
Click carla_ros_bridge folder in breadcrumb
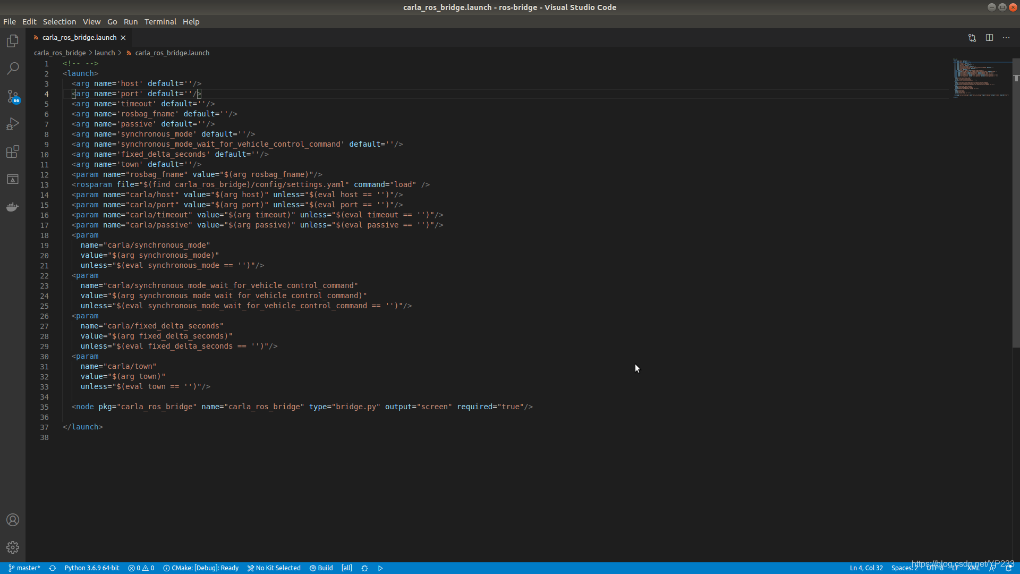(59, 53)
